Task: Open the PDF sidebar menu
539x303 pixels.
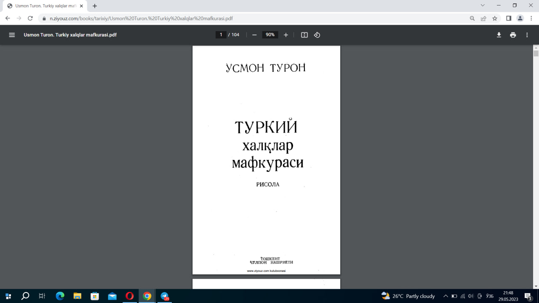Action: click(x=12, y=35)
